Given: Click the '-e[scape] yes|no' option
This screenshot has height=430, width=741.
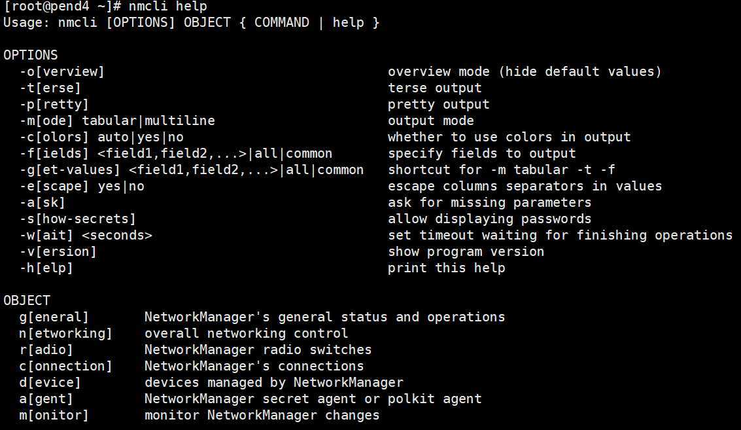Looking at the screenshot, I should click(x=82, y=187).
